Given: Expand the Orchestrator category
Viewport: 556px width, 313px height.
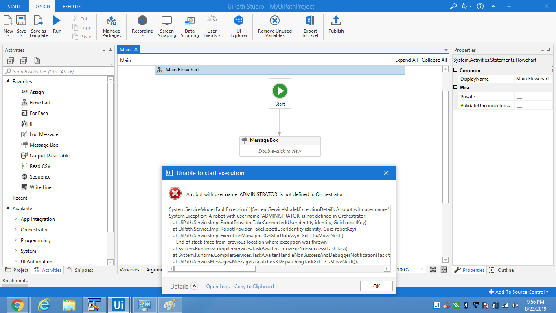Looking at the screenshot, I should pos(16,230).
